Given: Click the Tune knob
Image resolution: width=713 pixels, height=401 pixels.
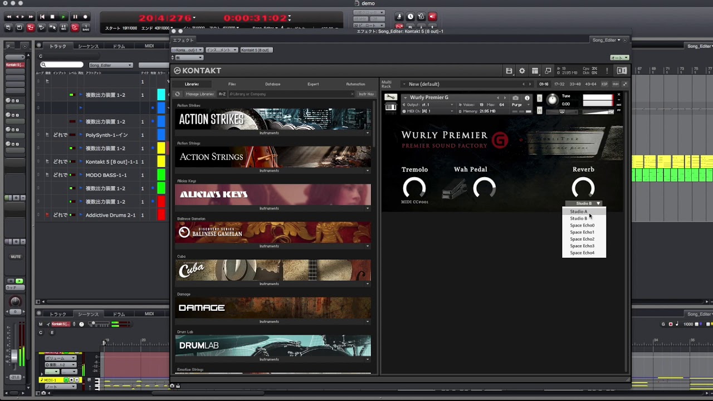Looking at the screenshot, I should tap(552, 100).
